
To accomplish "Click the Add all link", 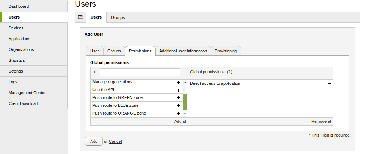I will click(180, 122).
